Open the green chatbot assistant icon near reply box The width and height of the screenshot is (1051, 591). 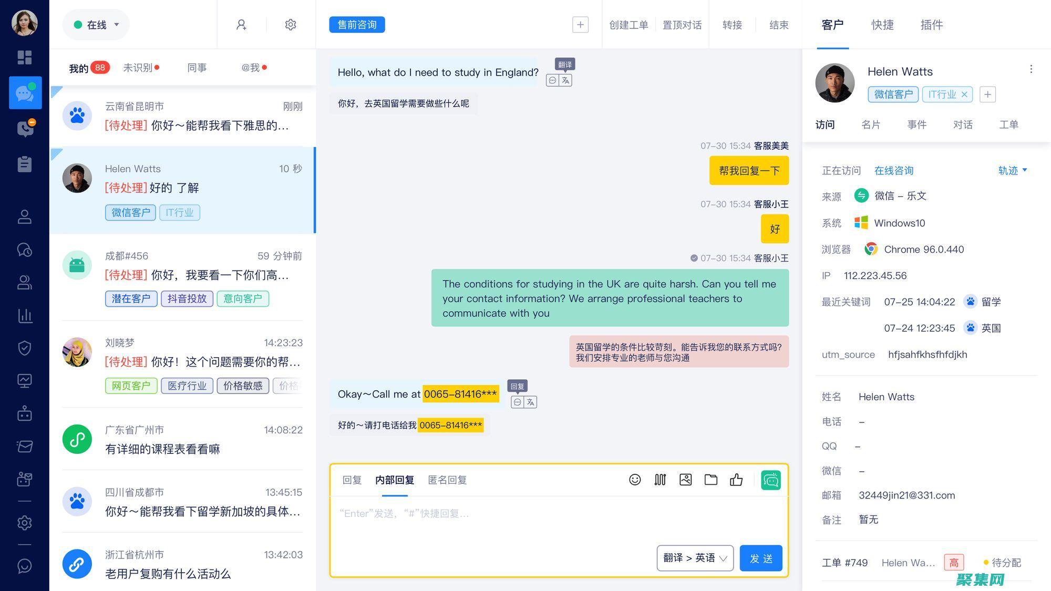(770, 480)
